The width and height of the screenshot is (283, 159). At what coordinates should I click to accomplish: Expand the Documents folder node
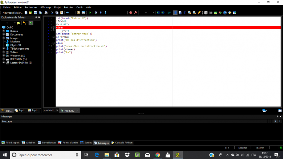pyautogui.click(x=4, y=34)
